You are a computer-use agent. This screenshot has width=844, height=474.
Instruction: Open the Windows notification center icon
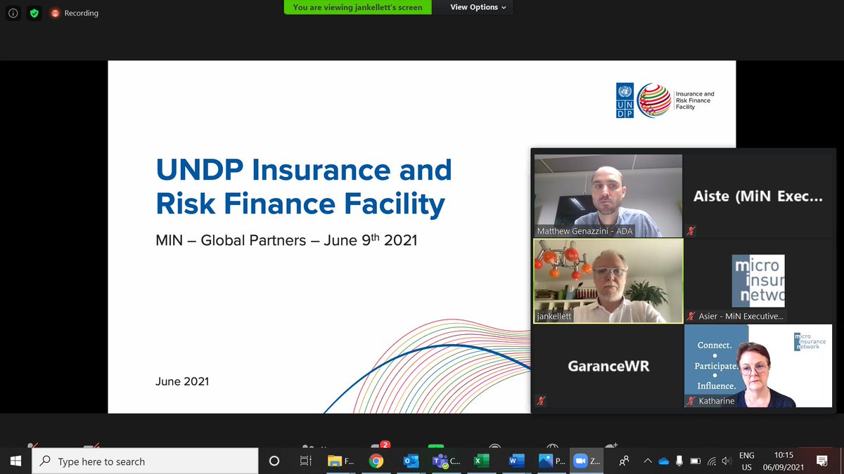pos(821,461)
